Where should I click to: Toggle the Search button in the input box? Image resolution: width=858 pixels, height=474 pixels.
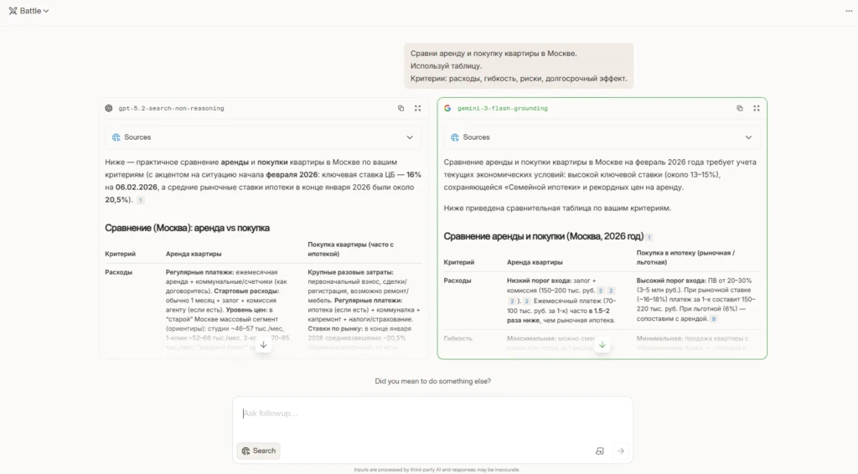tap(259, 451)
